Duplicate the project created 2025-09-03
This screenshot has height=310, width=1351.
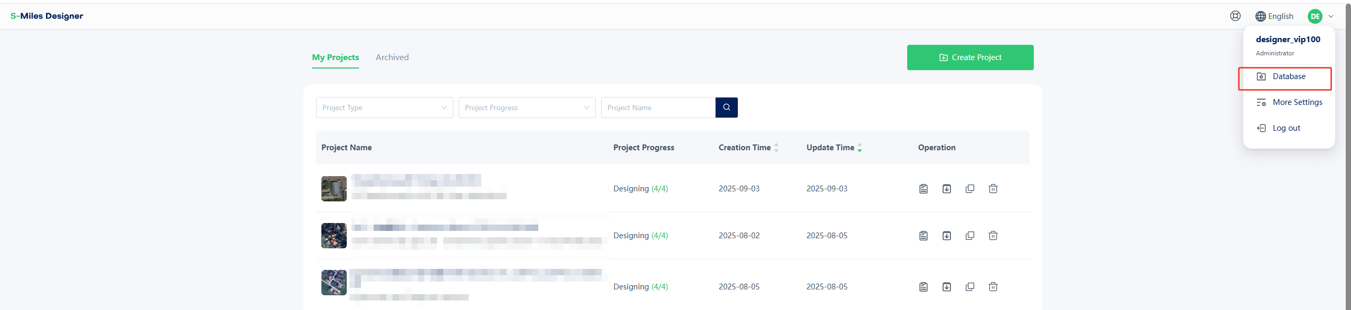(970, 189)
